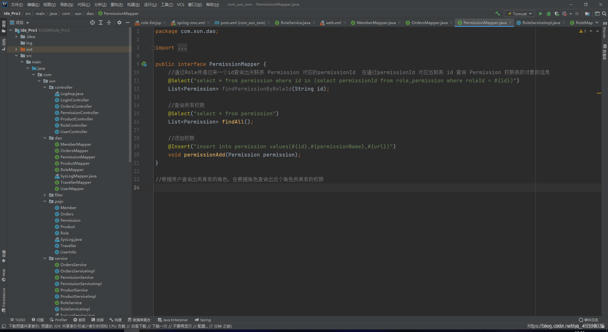Hide the project tool window
Image resolution: width=608 pixels, height=332 pixels.
128,22
